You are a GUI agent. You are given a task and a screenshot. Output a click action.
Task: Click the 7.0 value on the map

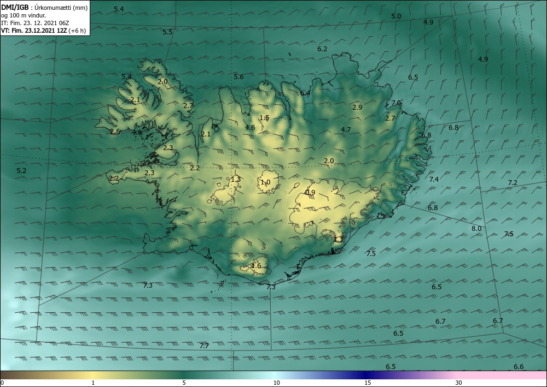[396, 103]
